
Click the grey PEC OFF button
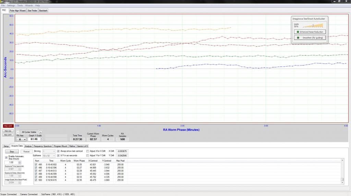[x=8, y=135]
